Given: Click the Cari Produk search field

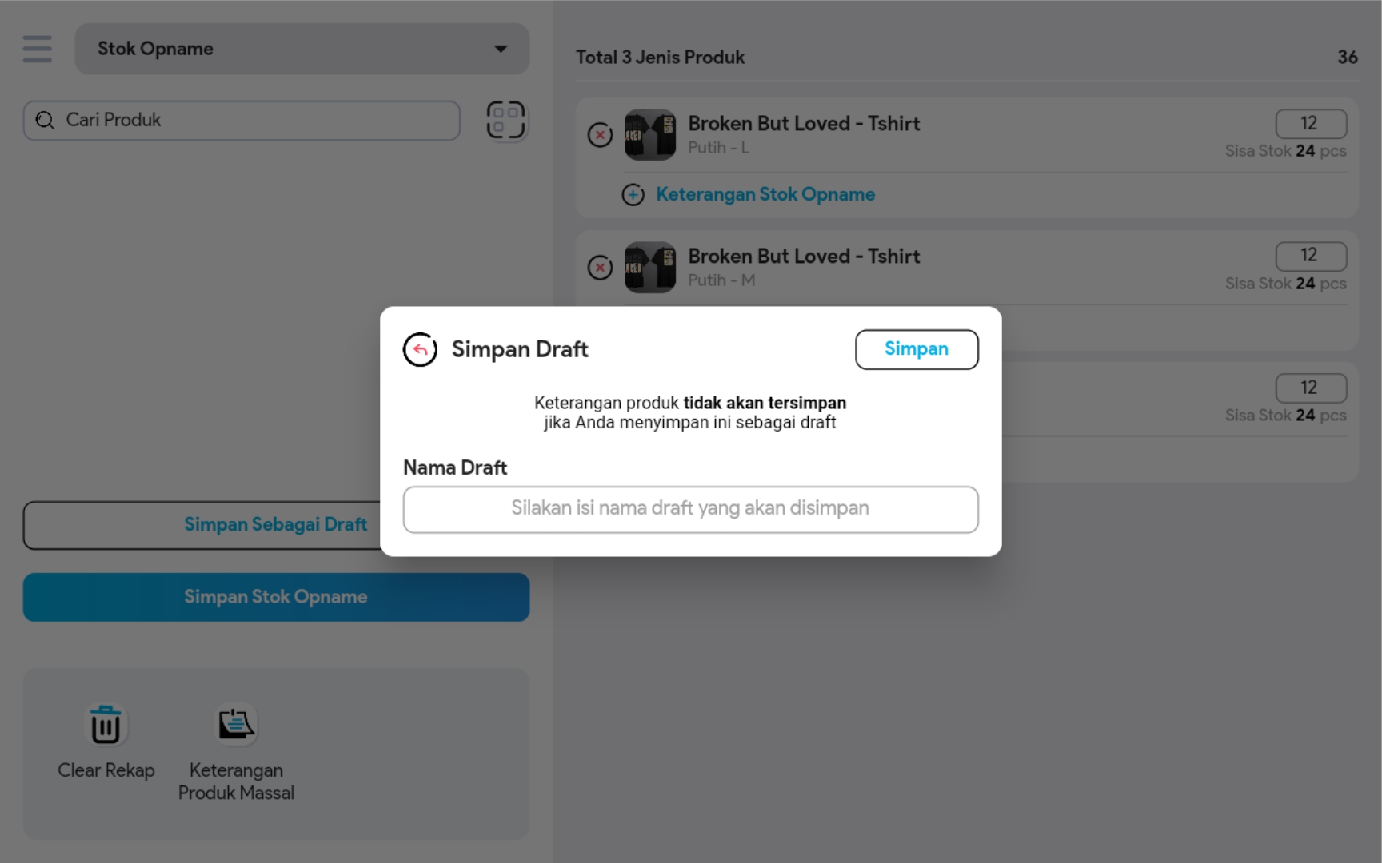Looking at the screenshot, I should coord(242,120).
